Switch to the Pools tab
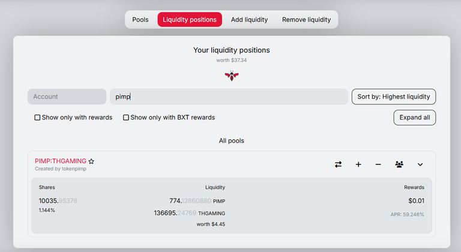Screen dimensions: 461x252 click(x=140, y=20)
